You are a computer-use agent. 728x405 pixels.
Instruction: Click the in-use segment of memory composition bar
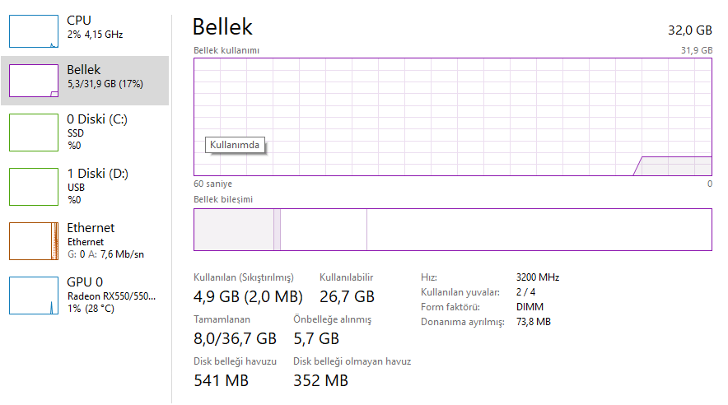pyautogui.click(x=233, y=230)
